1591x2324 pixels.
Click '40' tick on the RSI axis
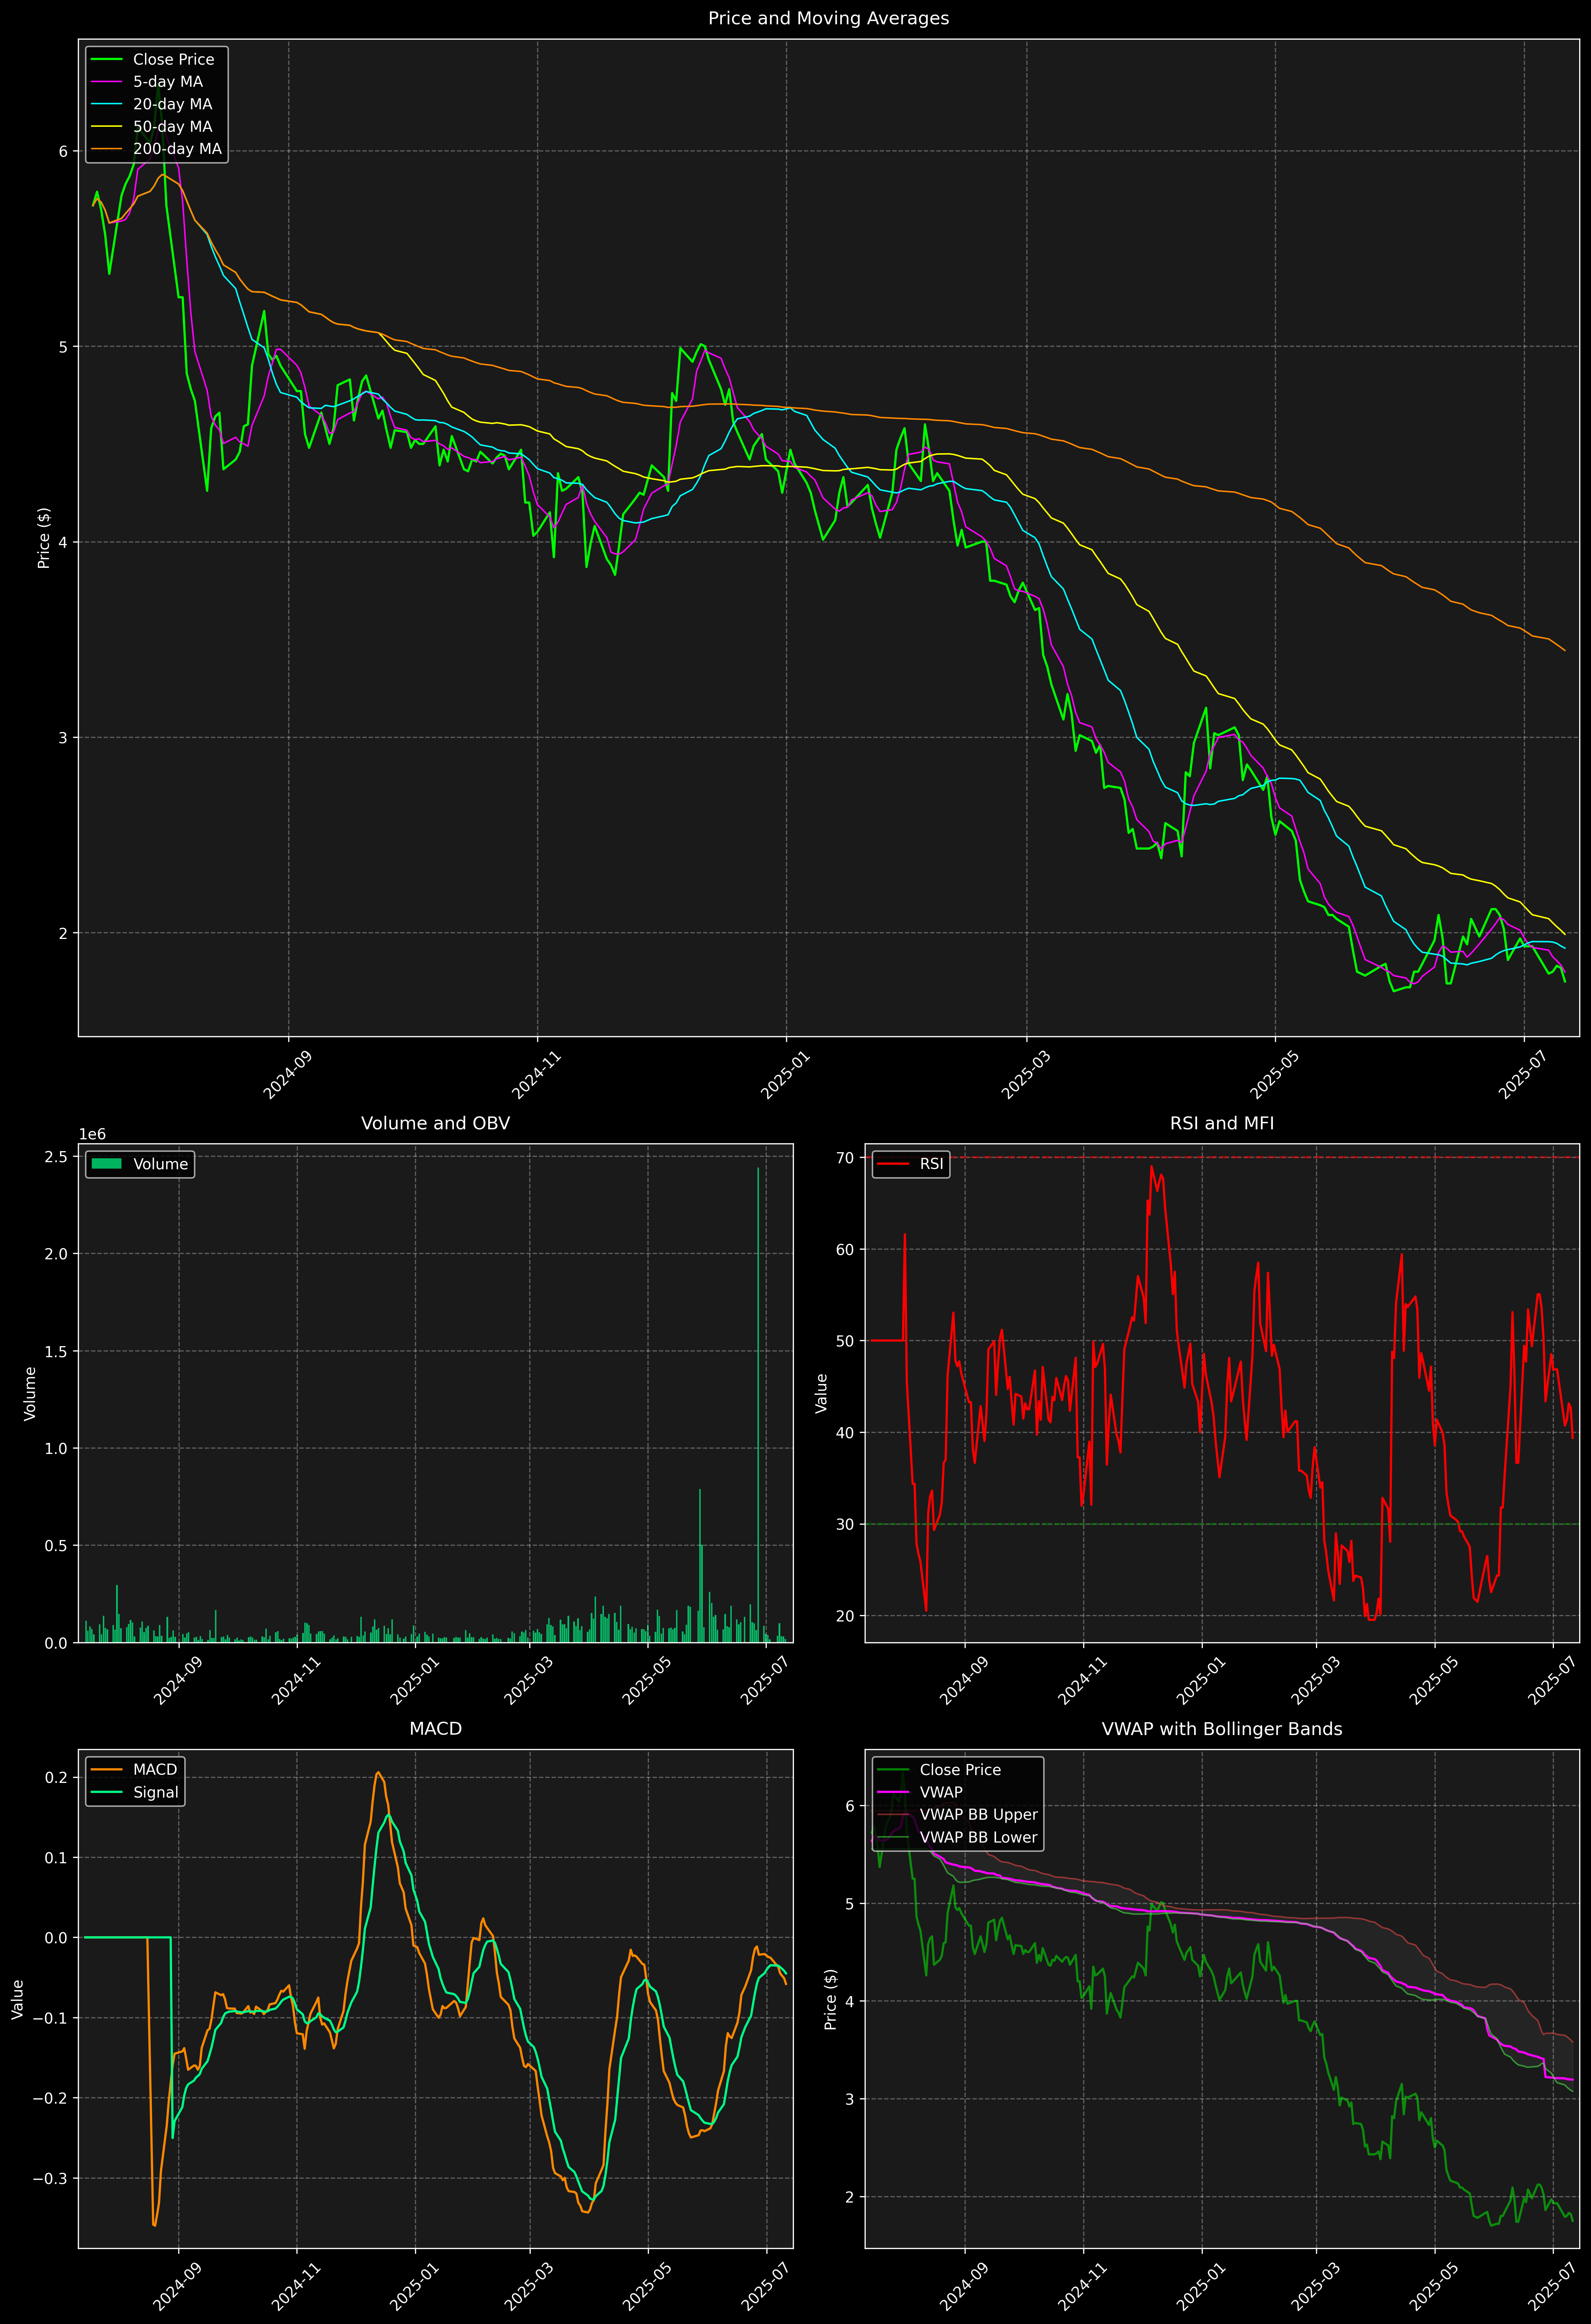click(846, 1433)
